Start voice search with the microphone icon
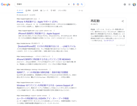Screen dimensions: 137x106 [74, 4]
